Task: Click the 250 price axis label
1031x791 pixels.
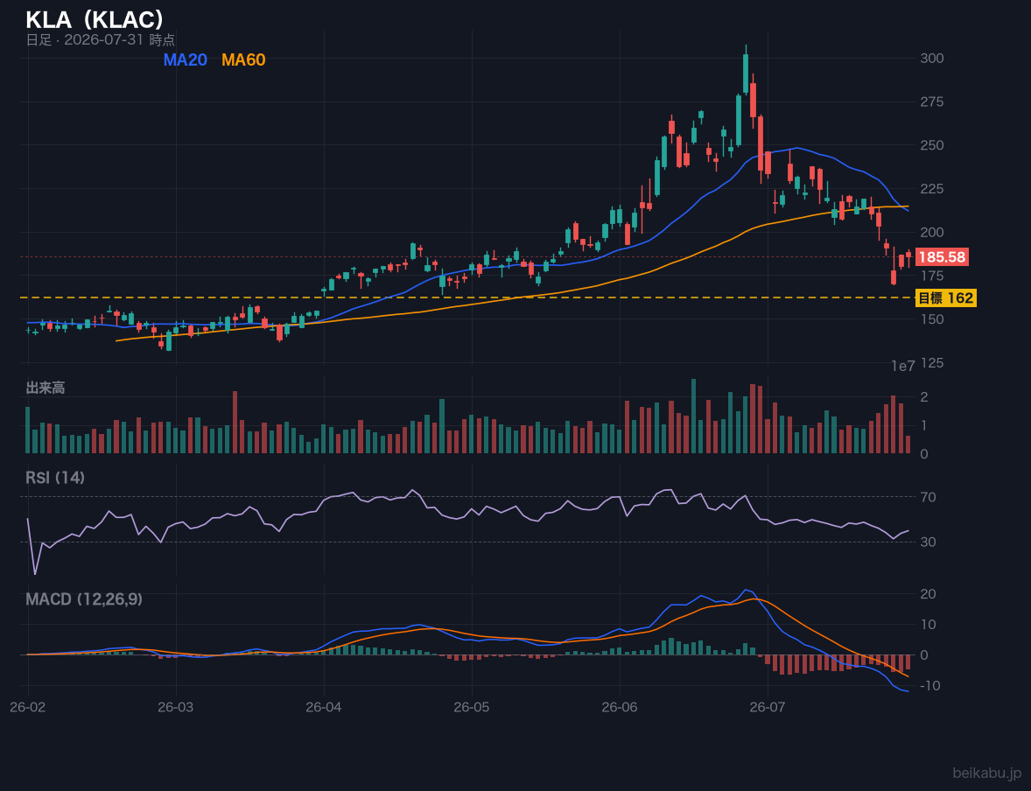Action: pos(932,145)
